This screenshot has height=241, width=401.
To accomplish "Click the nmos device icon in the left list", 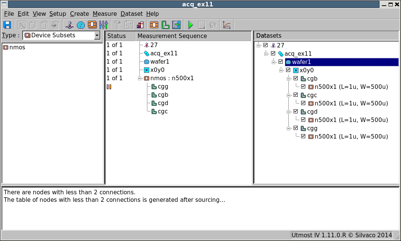I will click(x=6, y=47).
